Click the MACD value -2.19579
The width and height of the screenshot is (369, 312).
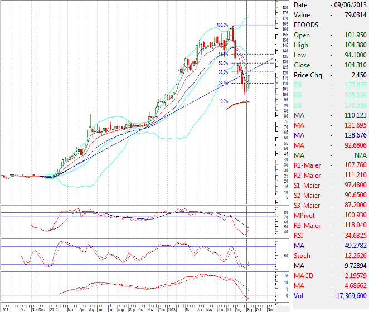[x=351, y=275]
